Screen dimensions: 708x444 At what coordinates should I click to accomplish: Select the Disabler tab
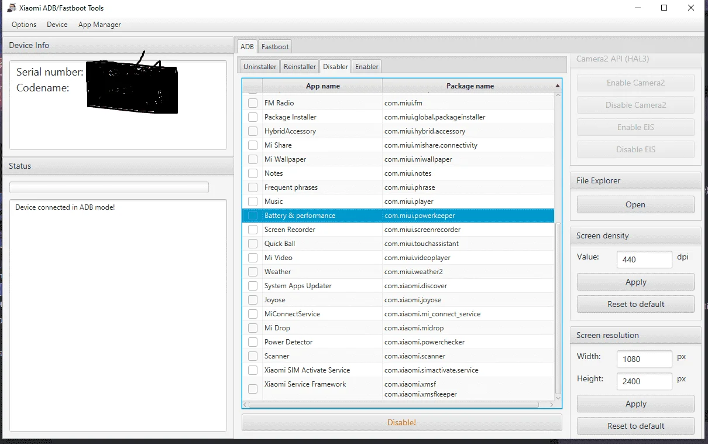tap(335, 67)
